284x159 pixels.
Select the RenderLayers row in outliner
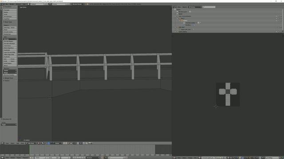click(183, 11)
